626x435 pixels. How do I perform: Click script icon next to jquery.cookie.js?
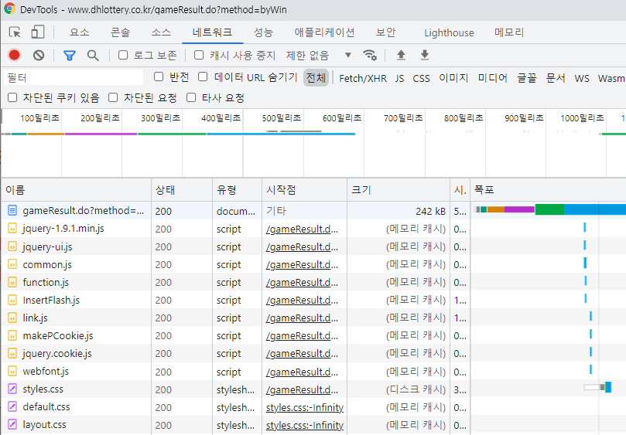pos(12,353)
